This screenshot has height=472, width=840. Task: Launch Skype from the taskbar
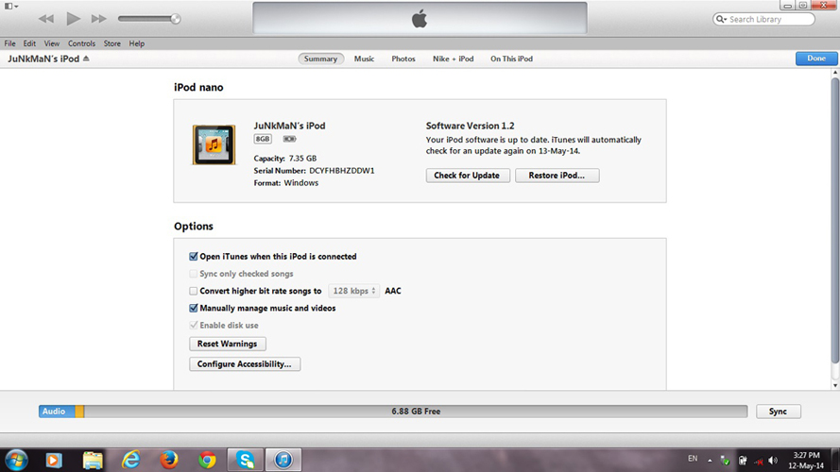click(247, 459)
